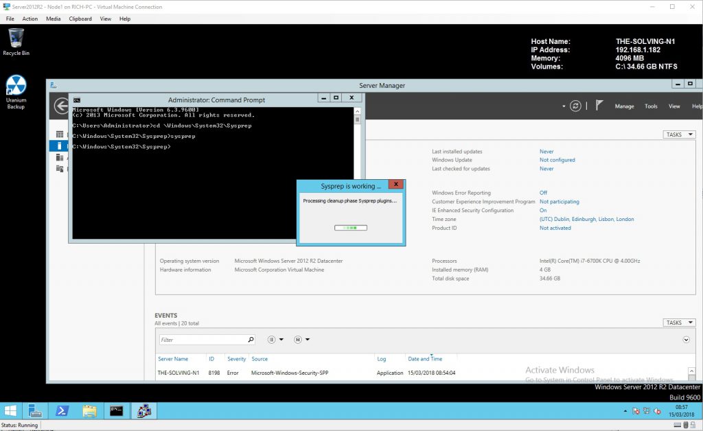Open the Manage menu in Server Manager
Image resolution: width=703 pixels, height=431 pixels.
point(624,106)
